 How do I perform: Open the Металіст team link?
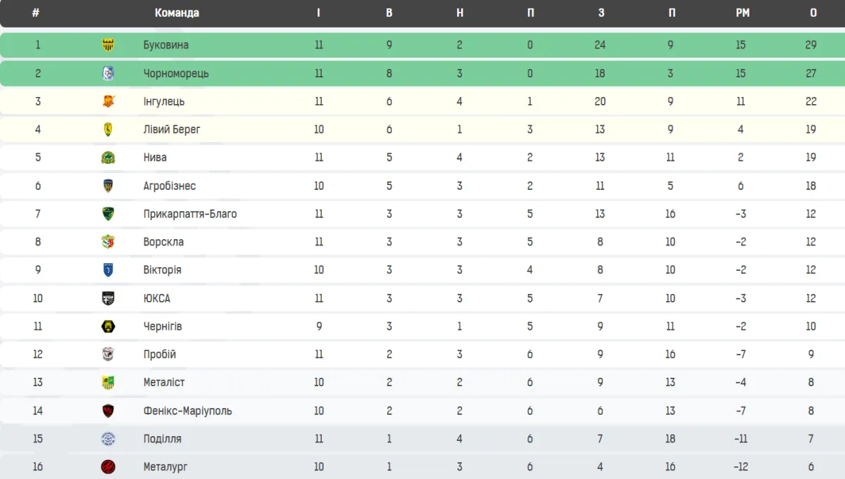[163, 383]
